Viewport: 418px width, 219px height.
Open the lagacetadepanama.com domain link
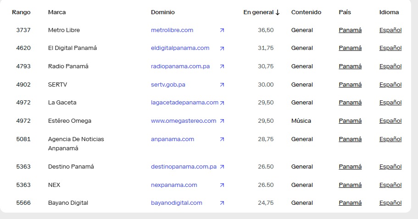tap(184, 103)
